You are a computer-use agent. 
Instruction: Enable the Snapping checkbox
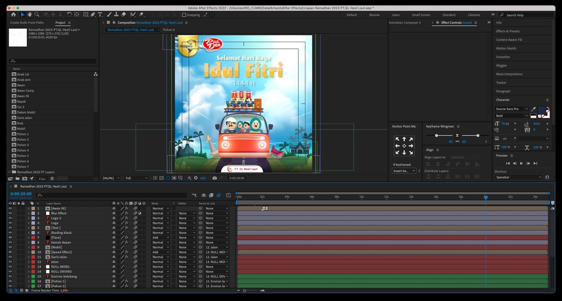184,15
